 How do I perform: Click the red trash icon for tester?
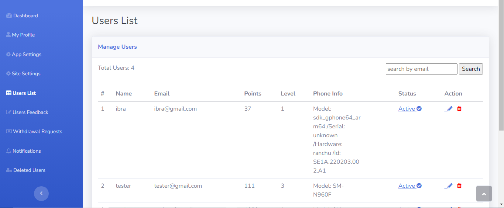(459, 186)
